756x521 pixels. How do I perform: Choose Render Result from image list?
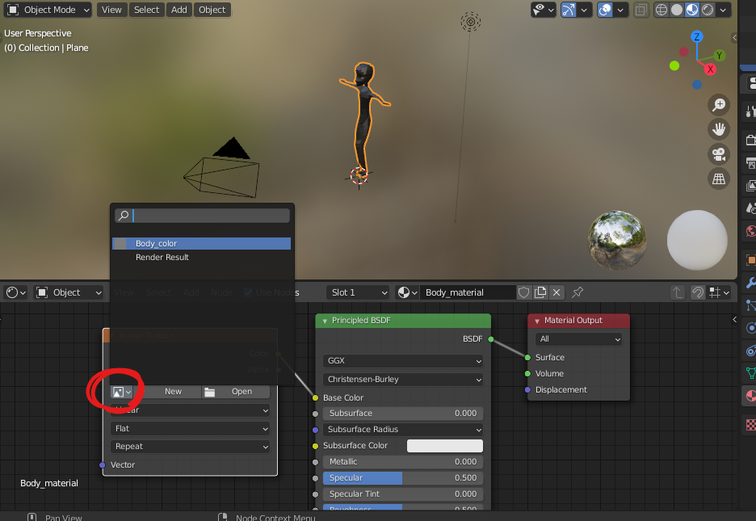202,257
